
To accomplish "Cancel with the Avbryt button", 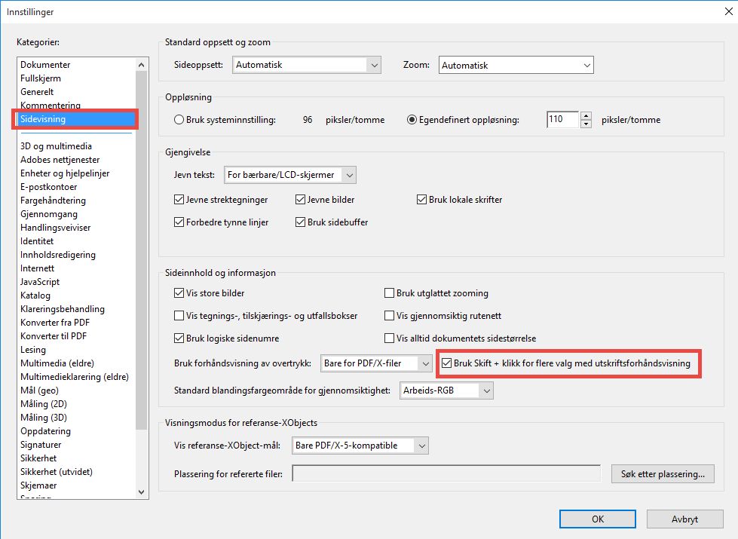I will [684, 519].
